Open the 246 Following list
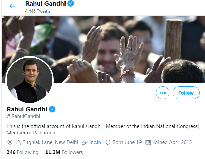This screenshot has height=159, width=205. tap(22, 152)
